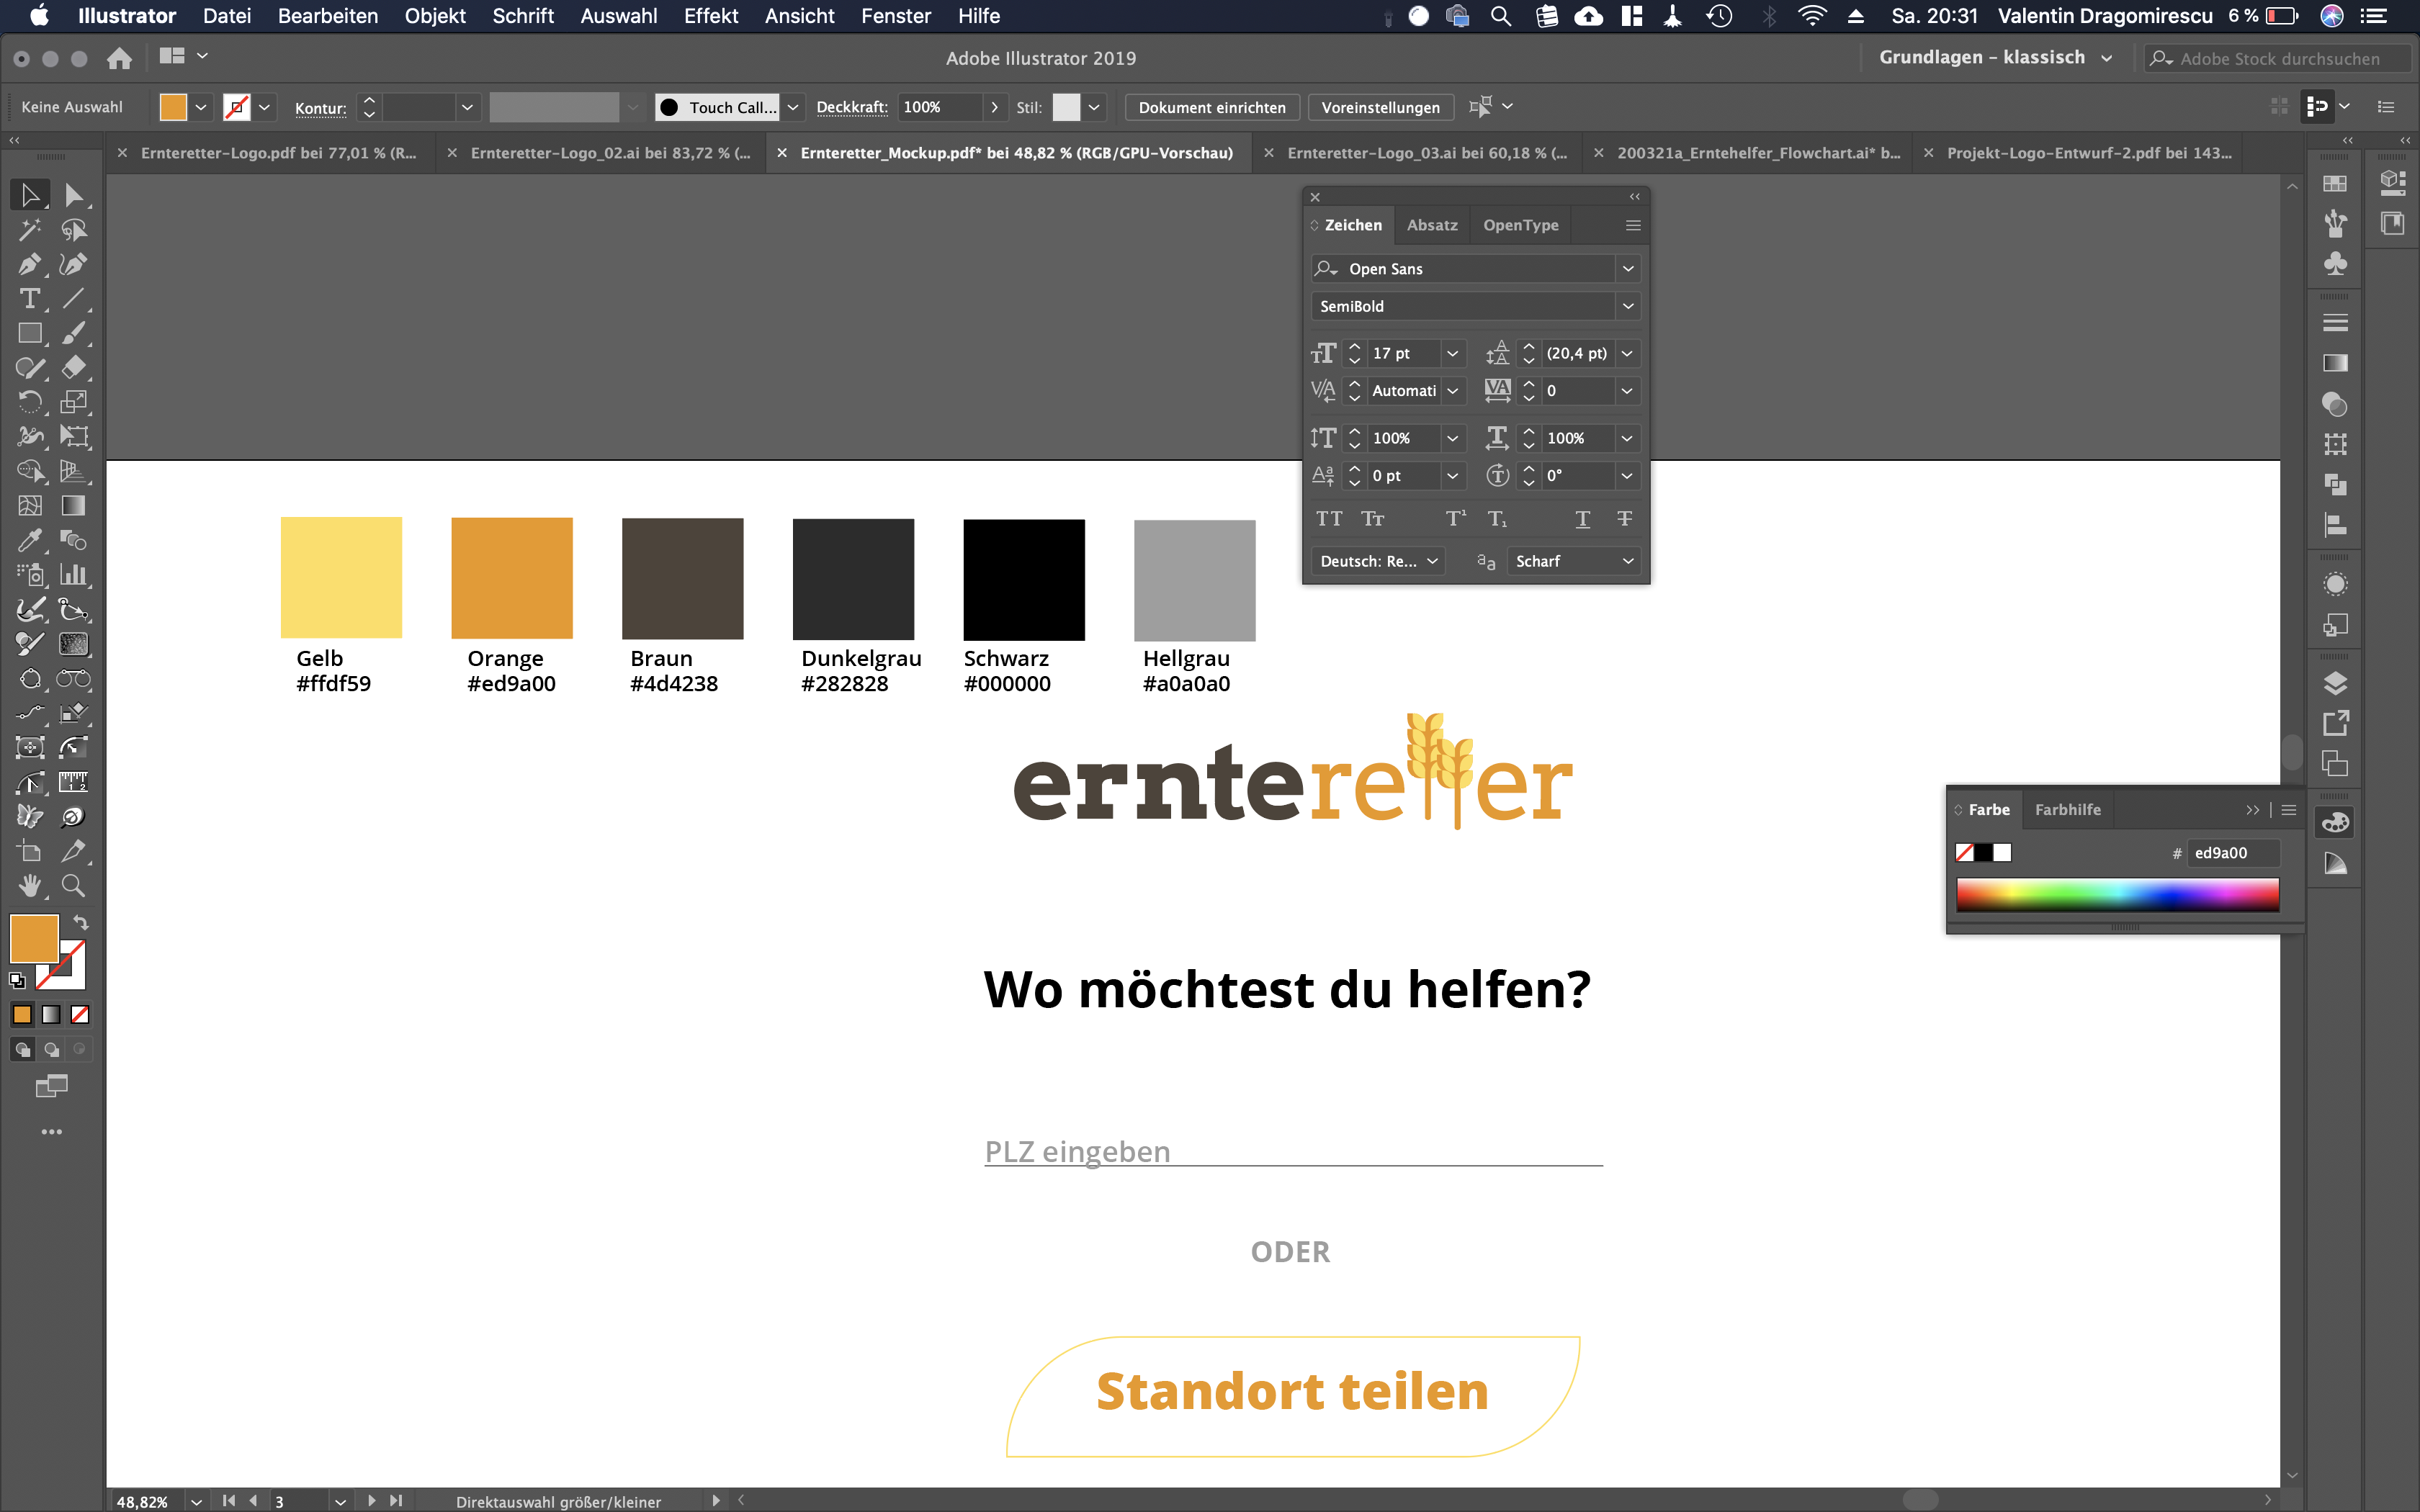
Task: Toggle All Caps text style
Action: pyautogui.click(x=1329, y=518)
